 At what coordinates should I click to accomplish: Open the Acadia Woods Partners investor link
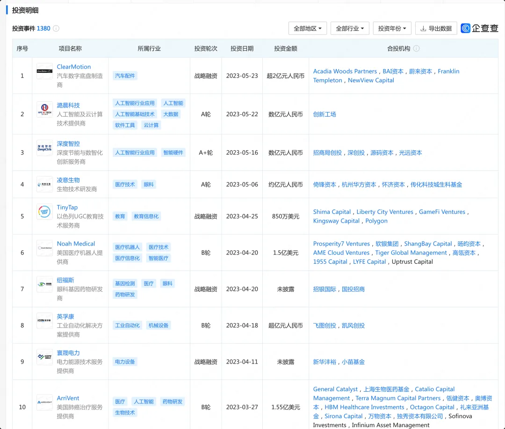pyautogui.click(x=345, y=71)
